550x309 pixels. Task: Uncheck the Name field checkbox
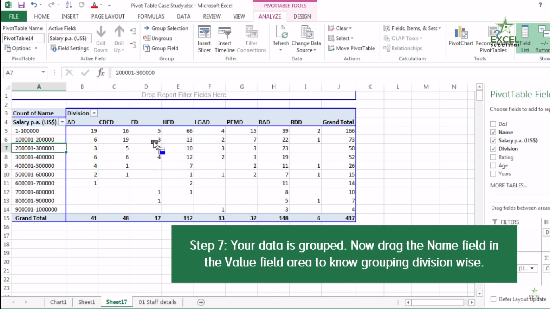tap(493, 132)
